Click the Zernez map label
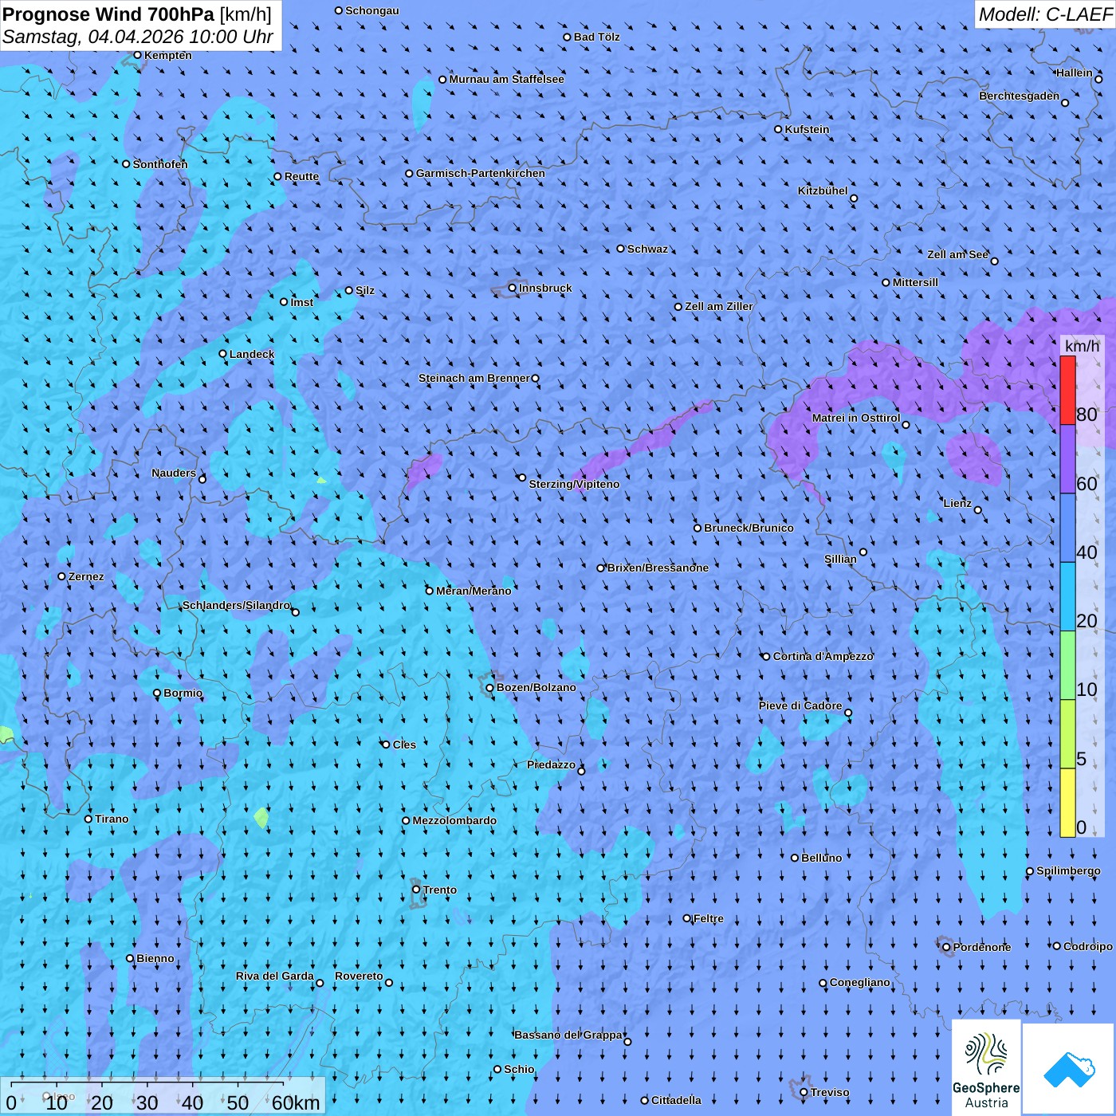The width and height of the screenshot is (1116, 1116). pyautogui.click(x=86, y=576)
